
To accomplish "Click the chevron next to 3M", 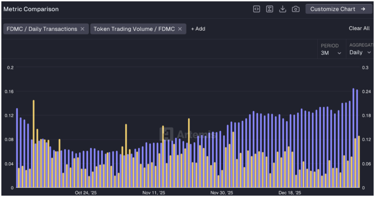I will pos(339,53).
